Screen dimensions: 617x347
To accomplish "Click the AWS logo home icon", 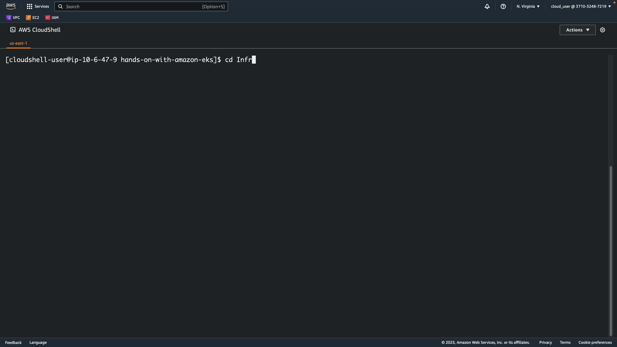I will [11, 6].
